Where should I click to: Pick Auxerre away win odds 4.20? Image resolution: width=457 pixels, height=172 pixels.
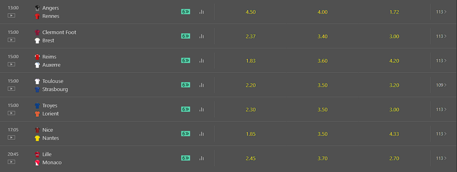tap(394, 61)
